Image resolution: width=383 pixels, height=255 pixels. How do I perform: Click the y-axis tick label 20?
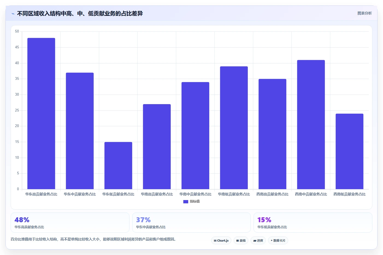[x=17, y=126]
